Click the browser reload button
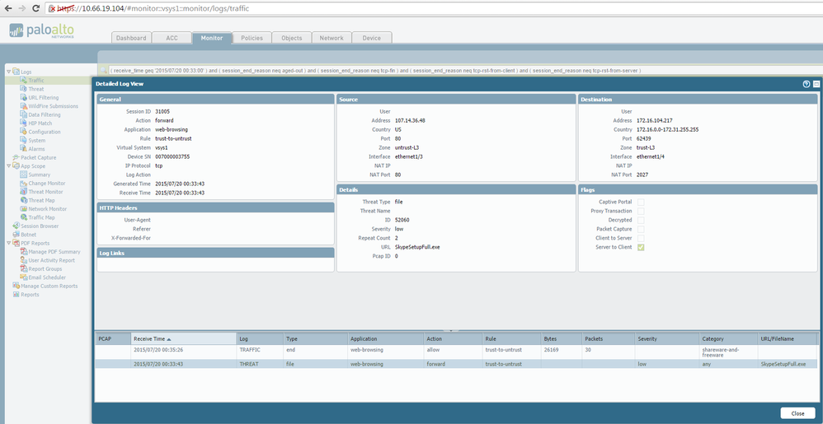Viewport: 823px width, 424px height. coord(36,8)
